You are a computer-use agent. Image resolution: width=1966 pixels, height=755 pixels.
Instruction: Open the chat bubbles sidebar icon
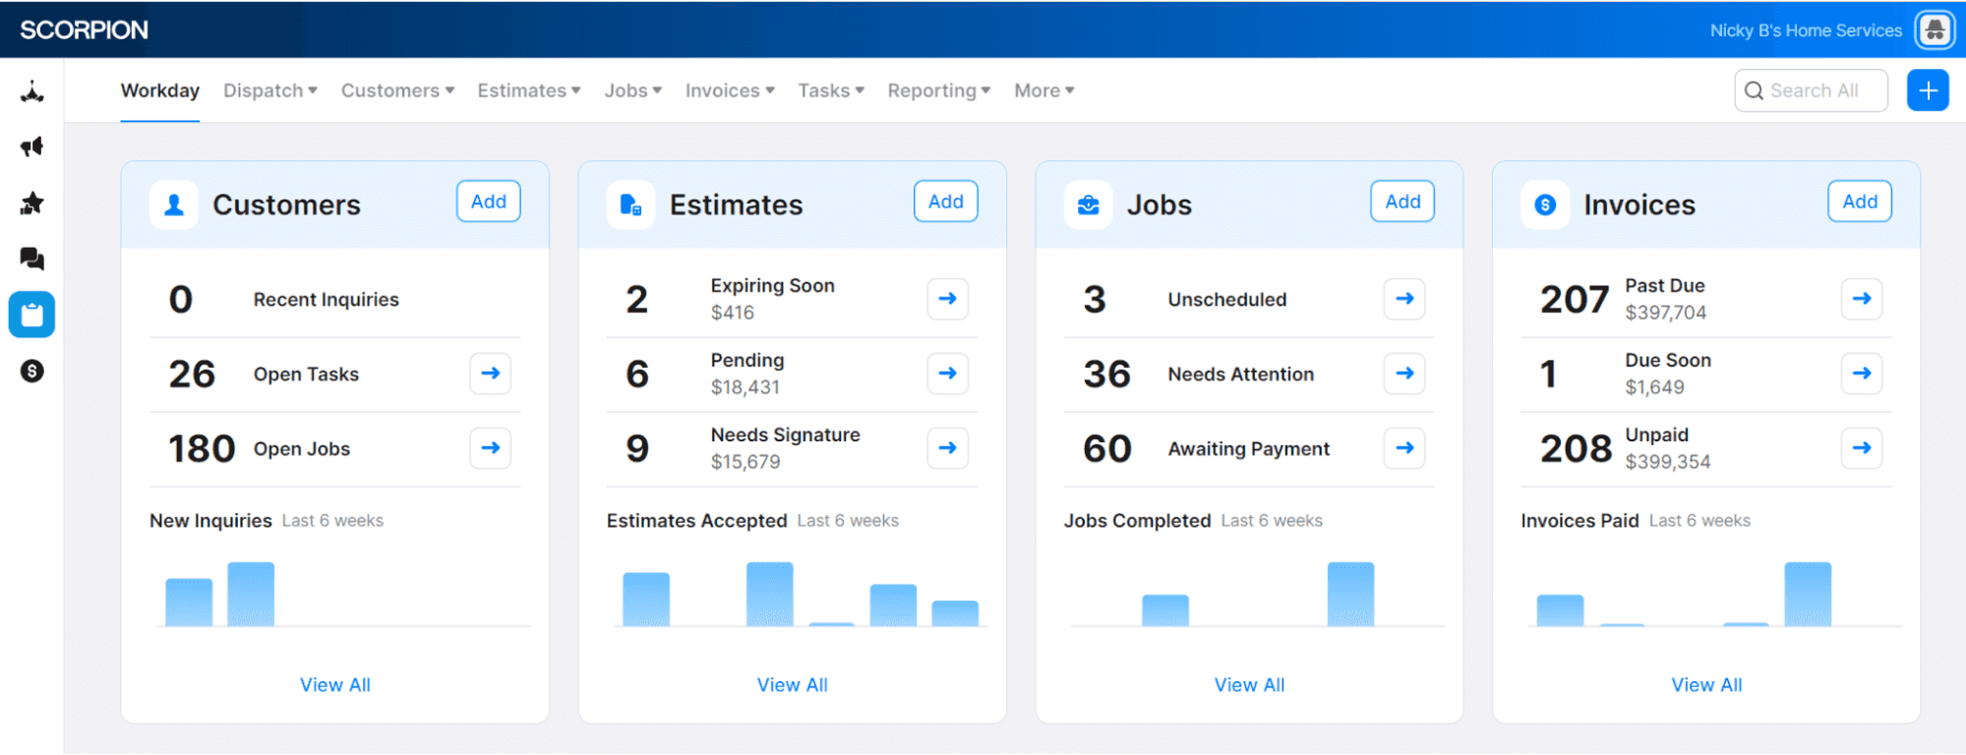(x=31, y=259)
